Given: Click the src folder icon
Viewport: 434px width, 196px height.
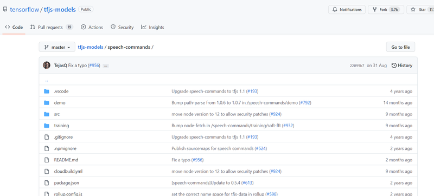Looking at the screenshot, I should click(47, 114).
